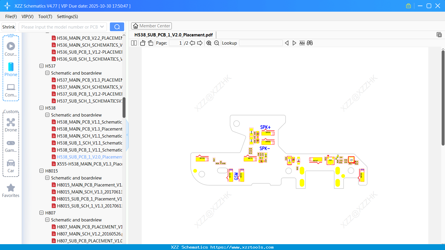This screenshot has height=250, width=445.
Task: Click the Shrink button
Action: 8,27
